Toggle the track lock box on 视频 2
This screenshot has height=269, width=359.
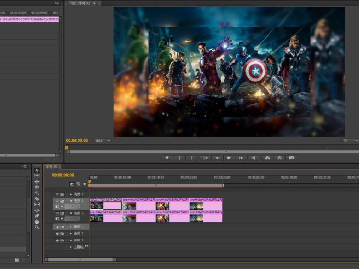[x=67, y=201]
